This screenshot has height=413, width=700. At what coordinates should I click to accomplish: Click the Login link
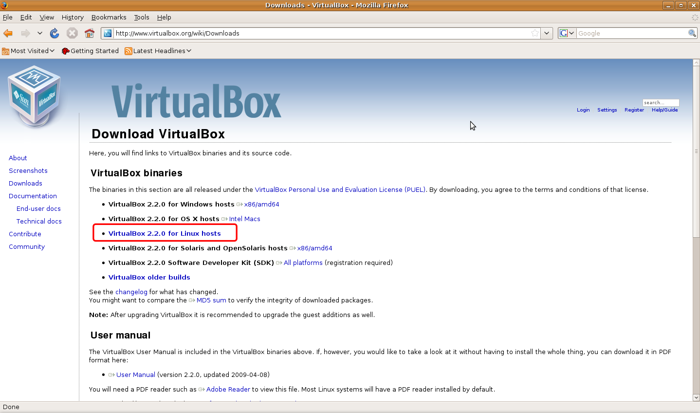(x=583, y=110)
